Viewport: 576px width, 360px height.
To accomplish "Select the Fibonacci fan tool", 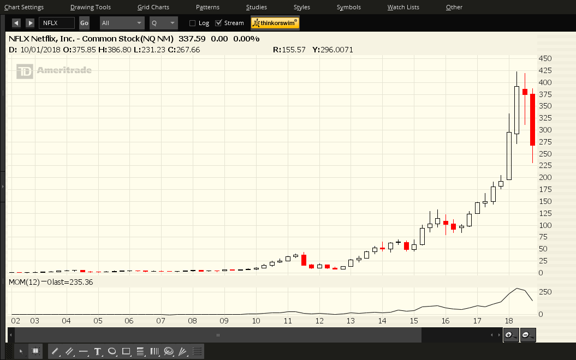I will [183, 352].
